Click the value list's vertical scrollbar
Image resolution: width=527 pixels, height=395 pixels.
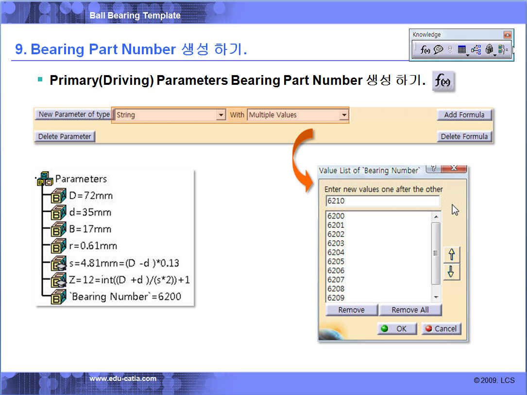click(x=436, y=252)
